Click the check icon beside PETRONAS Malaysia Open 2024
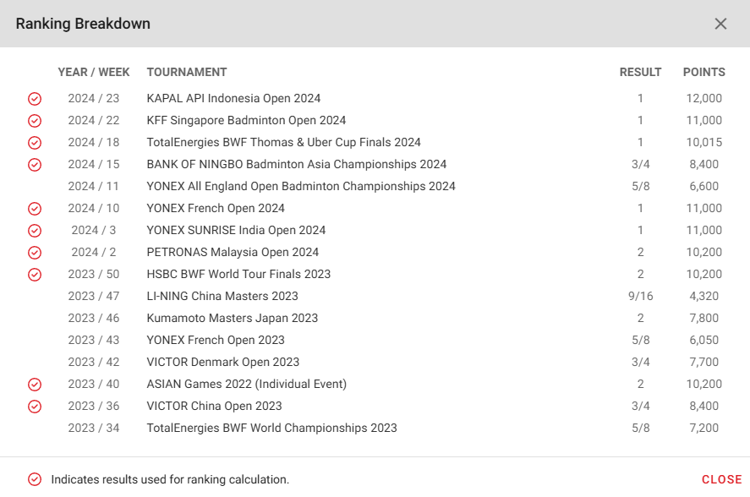The width and height of the screenshot is (750, 497). click(35, 253)
